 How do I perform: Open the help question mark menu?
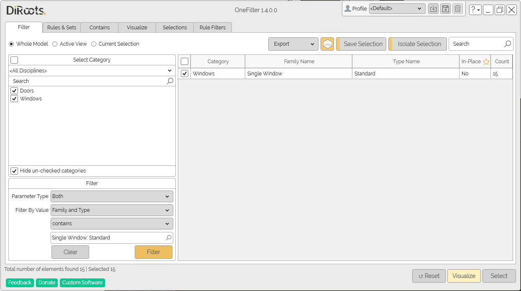click(x=475, y=9)
